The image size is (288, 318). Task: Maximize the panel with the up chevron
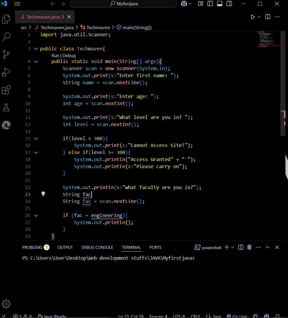click(267, 247)
